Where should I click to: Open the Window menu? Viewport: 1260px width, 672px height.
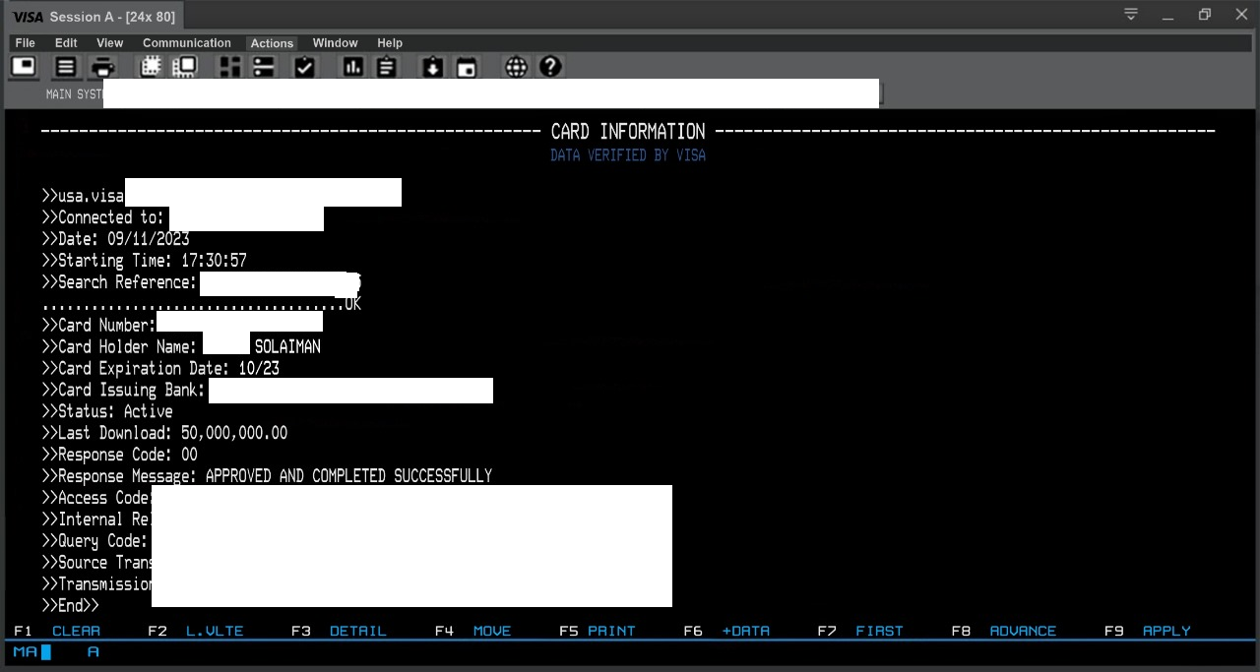click(x=335, y=43)
